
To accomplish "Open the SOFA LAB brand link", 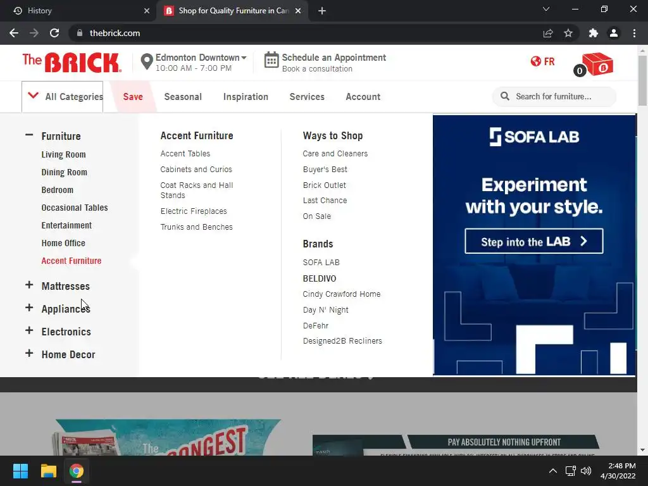I will point(321,263).
